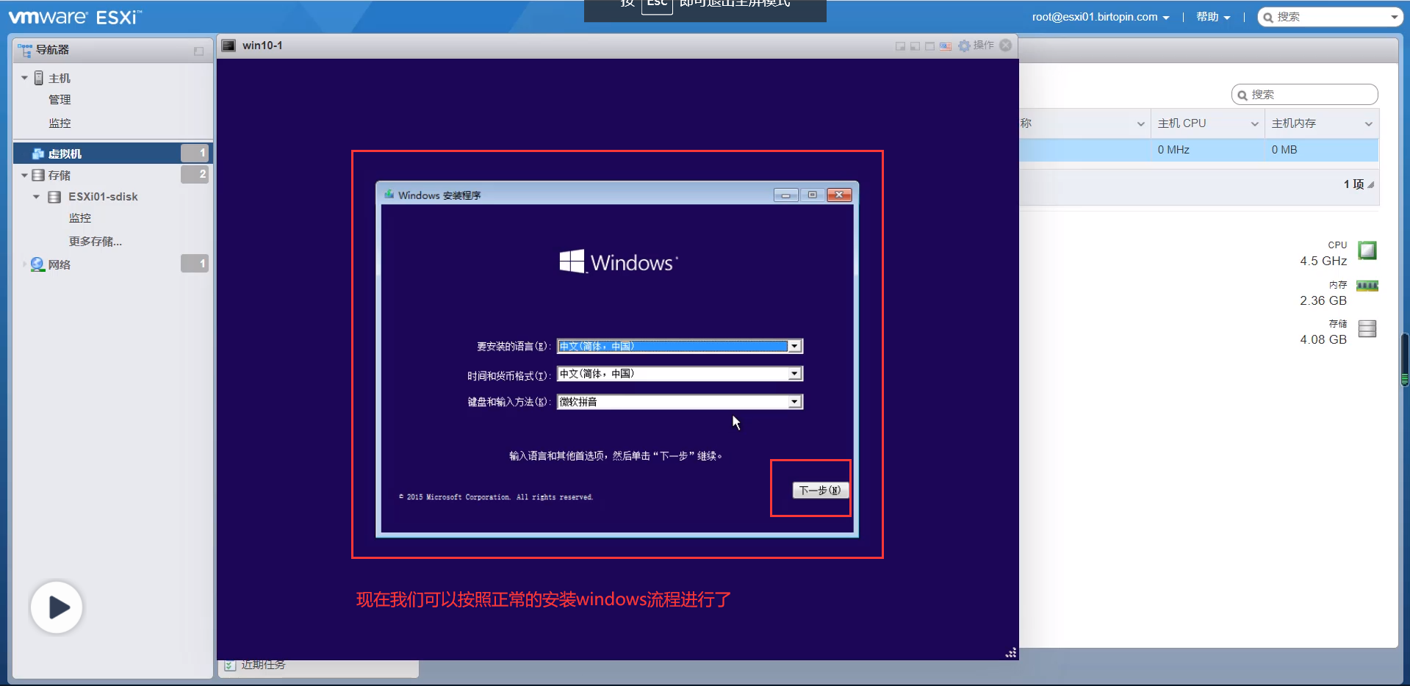The image size is (1410, 686).
Task: Select 监控 under ESXi01-sdisk
Action: 80,218
